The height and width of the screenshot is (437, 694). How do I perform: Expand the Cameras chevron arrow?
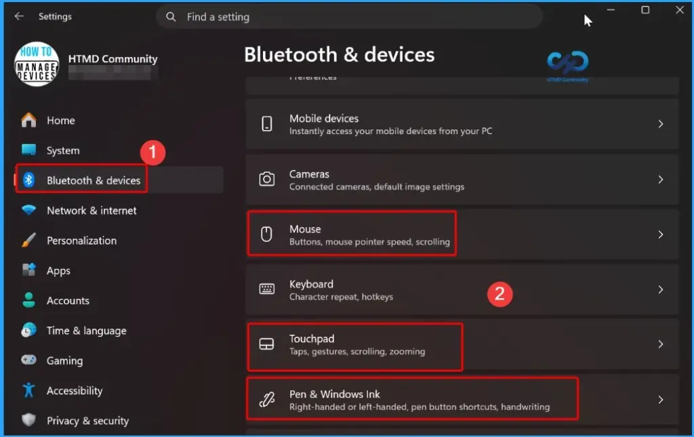660,180
